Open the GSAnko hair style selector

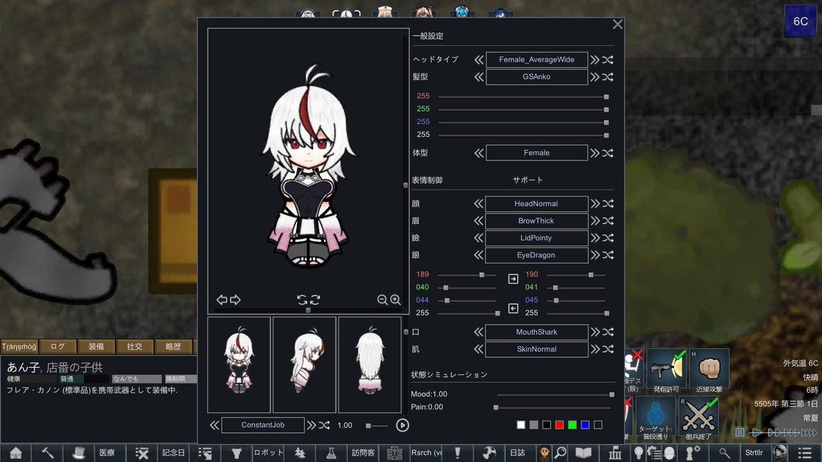[537, 77]
